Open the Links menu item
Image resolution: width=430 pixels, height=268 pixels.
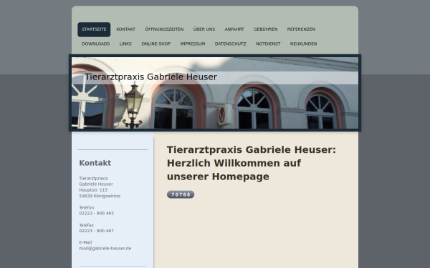pyautogui.click(x=125, y=44)
